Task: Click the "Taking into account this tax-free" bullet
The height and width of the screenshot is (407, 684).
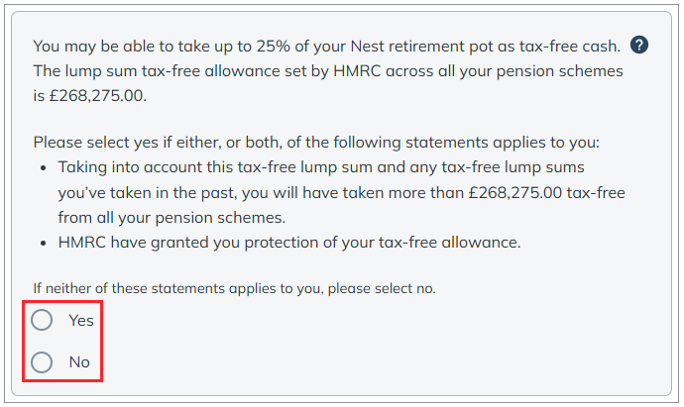Action: (x=342, y=192)
